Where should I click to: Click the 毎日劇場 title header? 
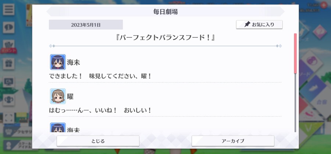click(x=165, y=12)
